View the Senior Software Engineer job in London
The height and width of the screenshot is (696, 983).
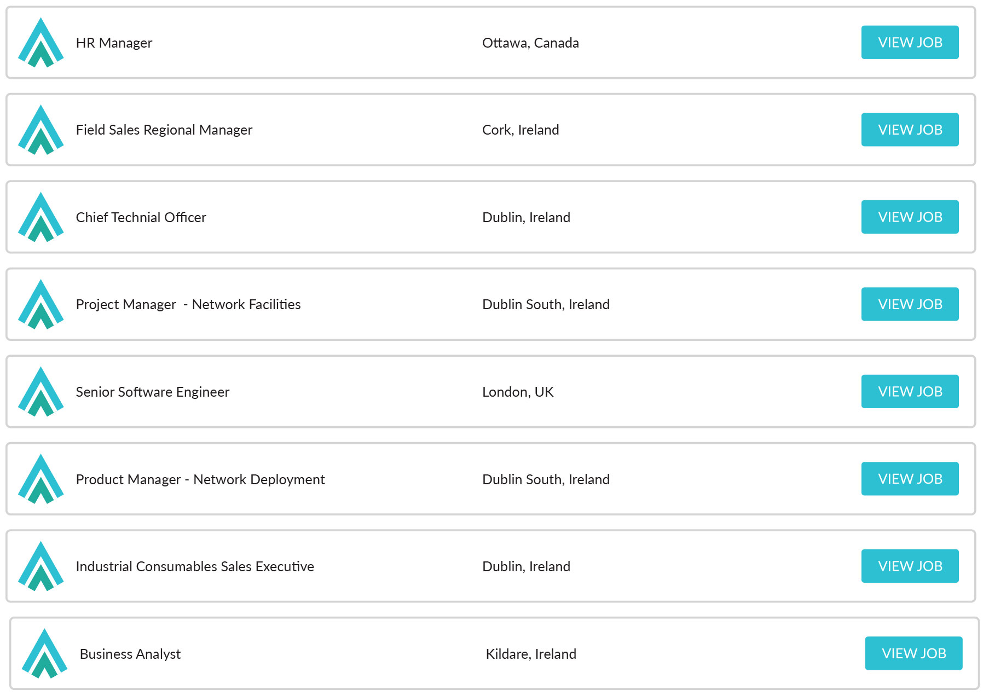coord(910,392)
